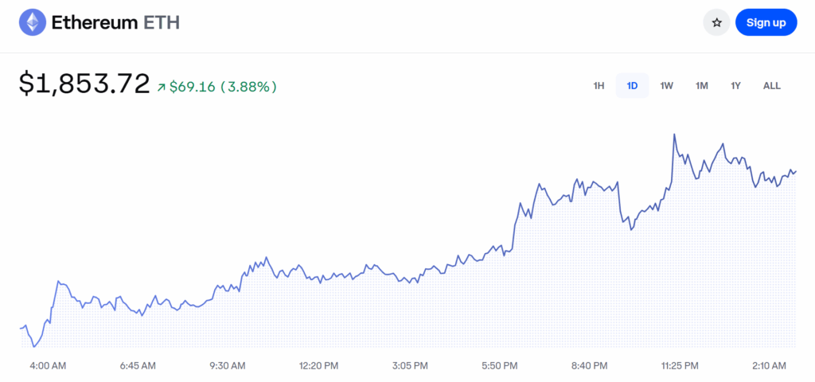The height and width of the screenshot is (382, 815).
Task: Click the Ethereum diamond logo icon
Action: coord(32,22)
